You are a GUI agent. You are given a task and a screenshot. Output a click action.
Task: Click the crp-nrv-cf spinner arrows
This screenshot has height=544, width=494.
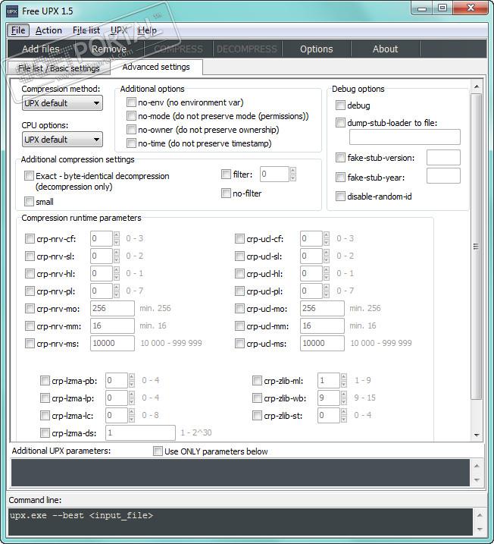117,239
